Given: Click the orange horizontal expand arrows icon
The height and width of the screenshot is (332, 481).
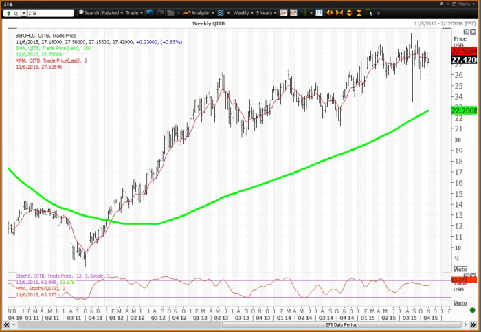Looking at the screenshot, I should 329,13.
